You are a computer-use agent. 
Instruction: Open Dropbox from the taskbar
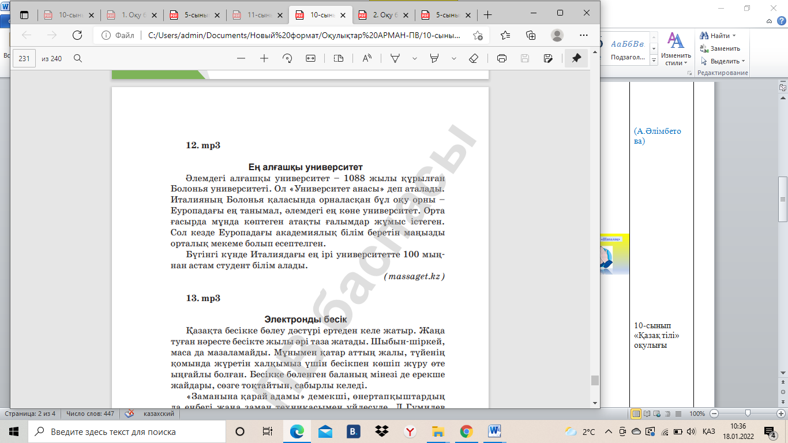click(x=381, y=431)
